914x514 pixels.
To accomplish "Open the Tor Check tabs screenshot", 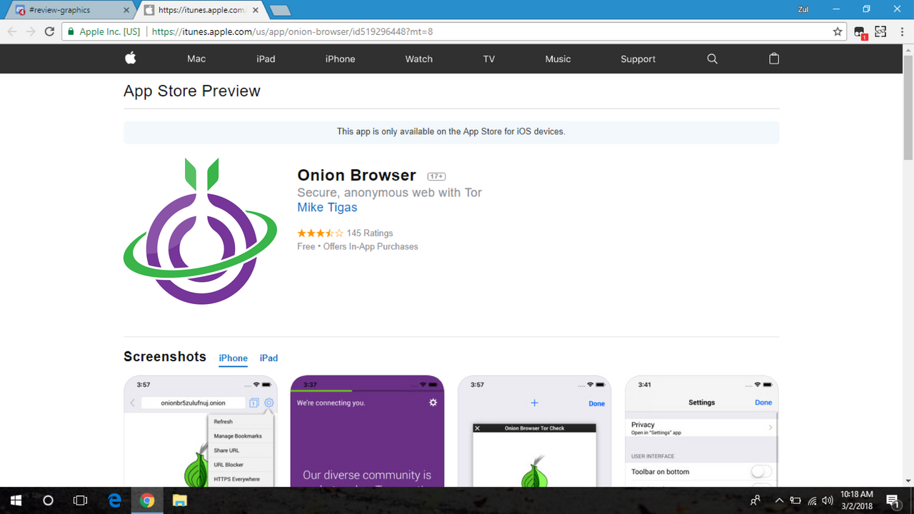I will click(534, 431).
